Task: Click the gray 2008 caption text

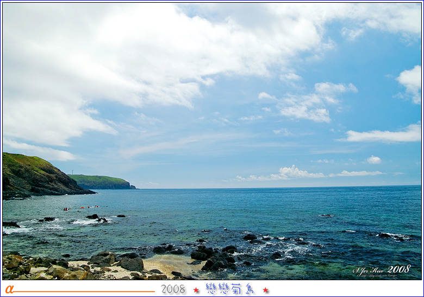Action: (173, 289)
